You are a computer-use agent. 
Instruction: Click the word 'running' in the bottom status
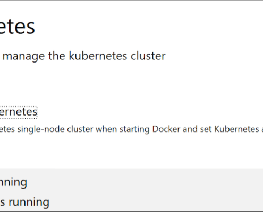click(x=29, y=202)
